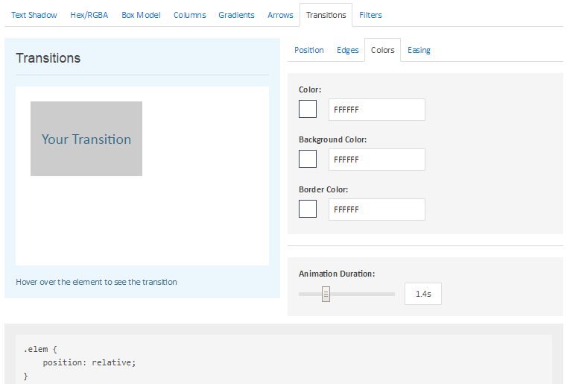Viewport: 567px width, 384px height.
Task: Select the Transitions tab
Action: (326, 15)
